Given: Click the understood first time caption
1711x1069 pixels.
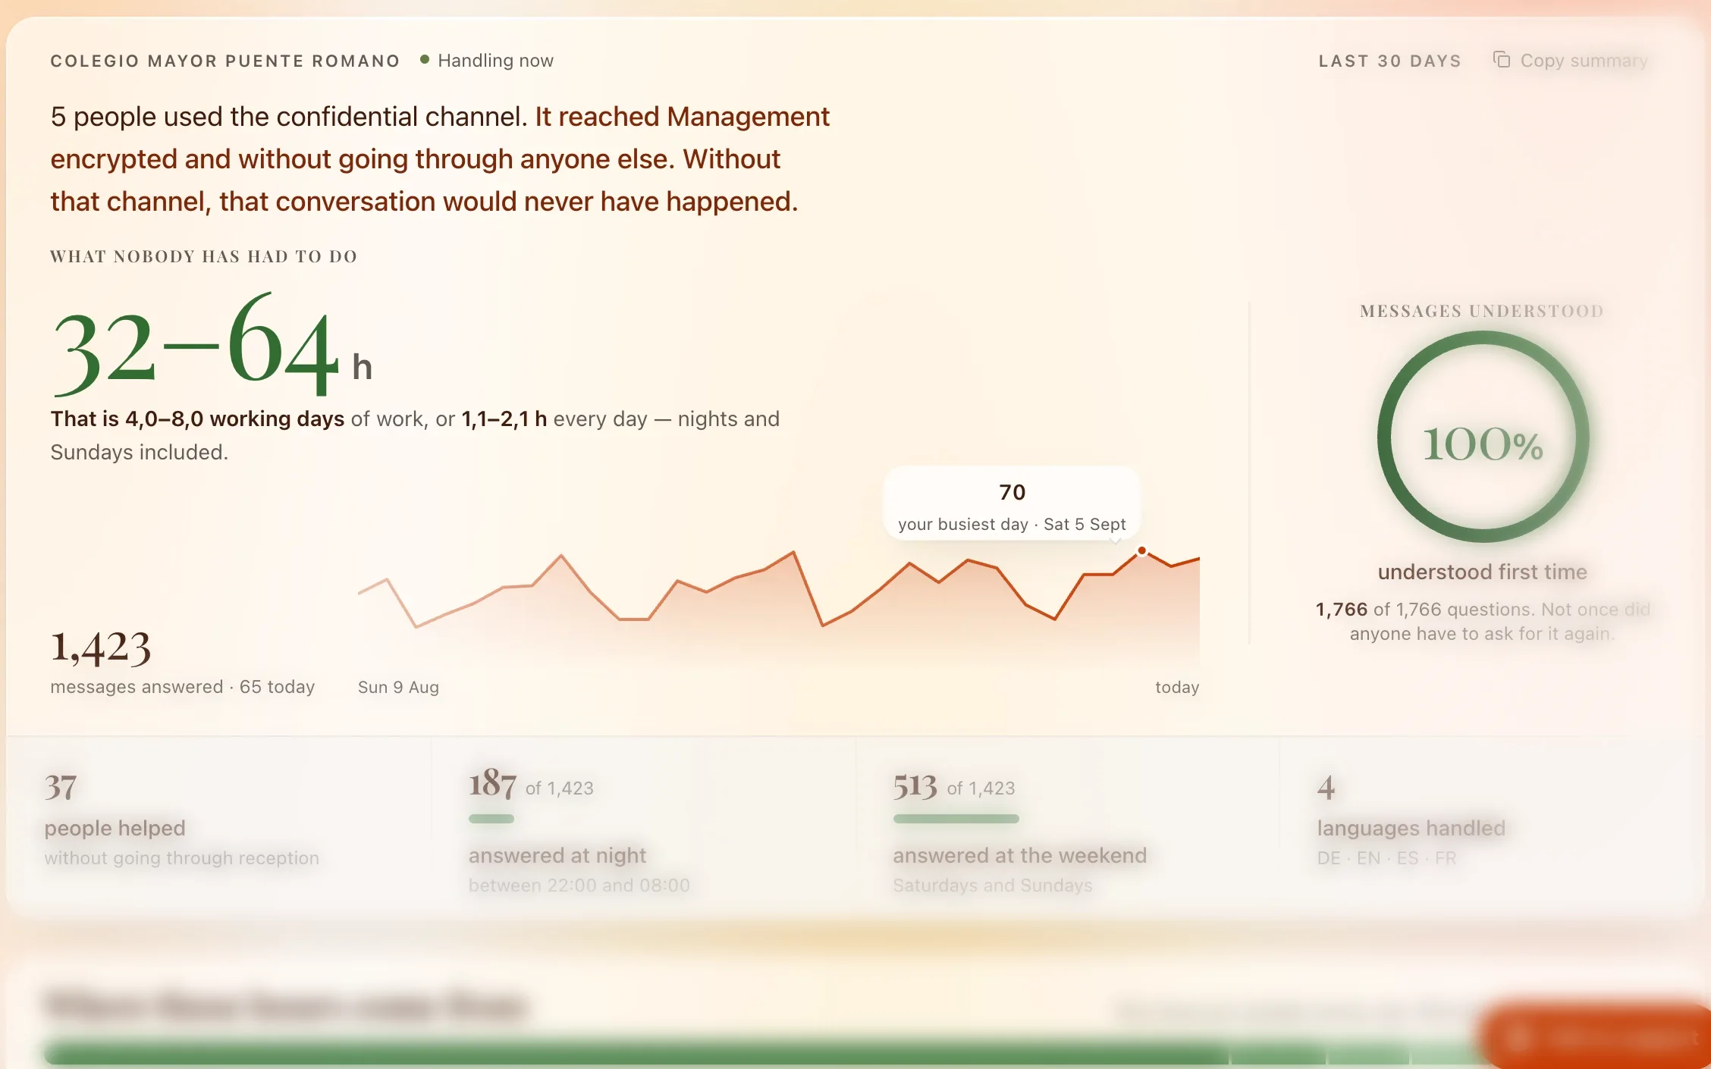Looking at the screenshot, I should [1482, 572].
